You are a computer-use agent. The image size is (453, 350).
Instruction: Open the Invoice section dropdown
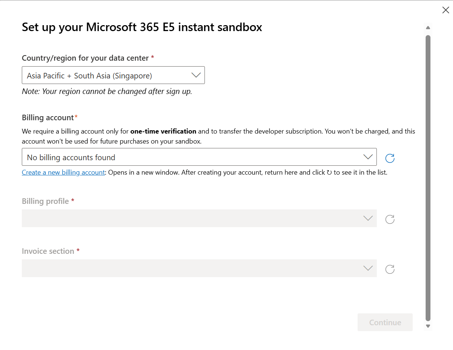[x=199, y=268]
